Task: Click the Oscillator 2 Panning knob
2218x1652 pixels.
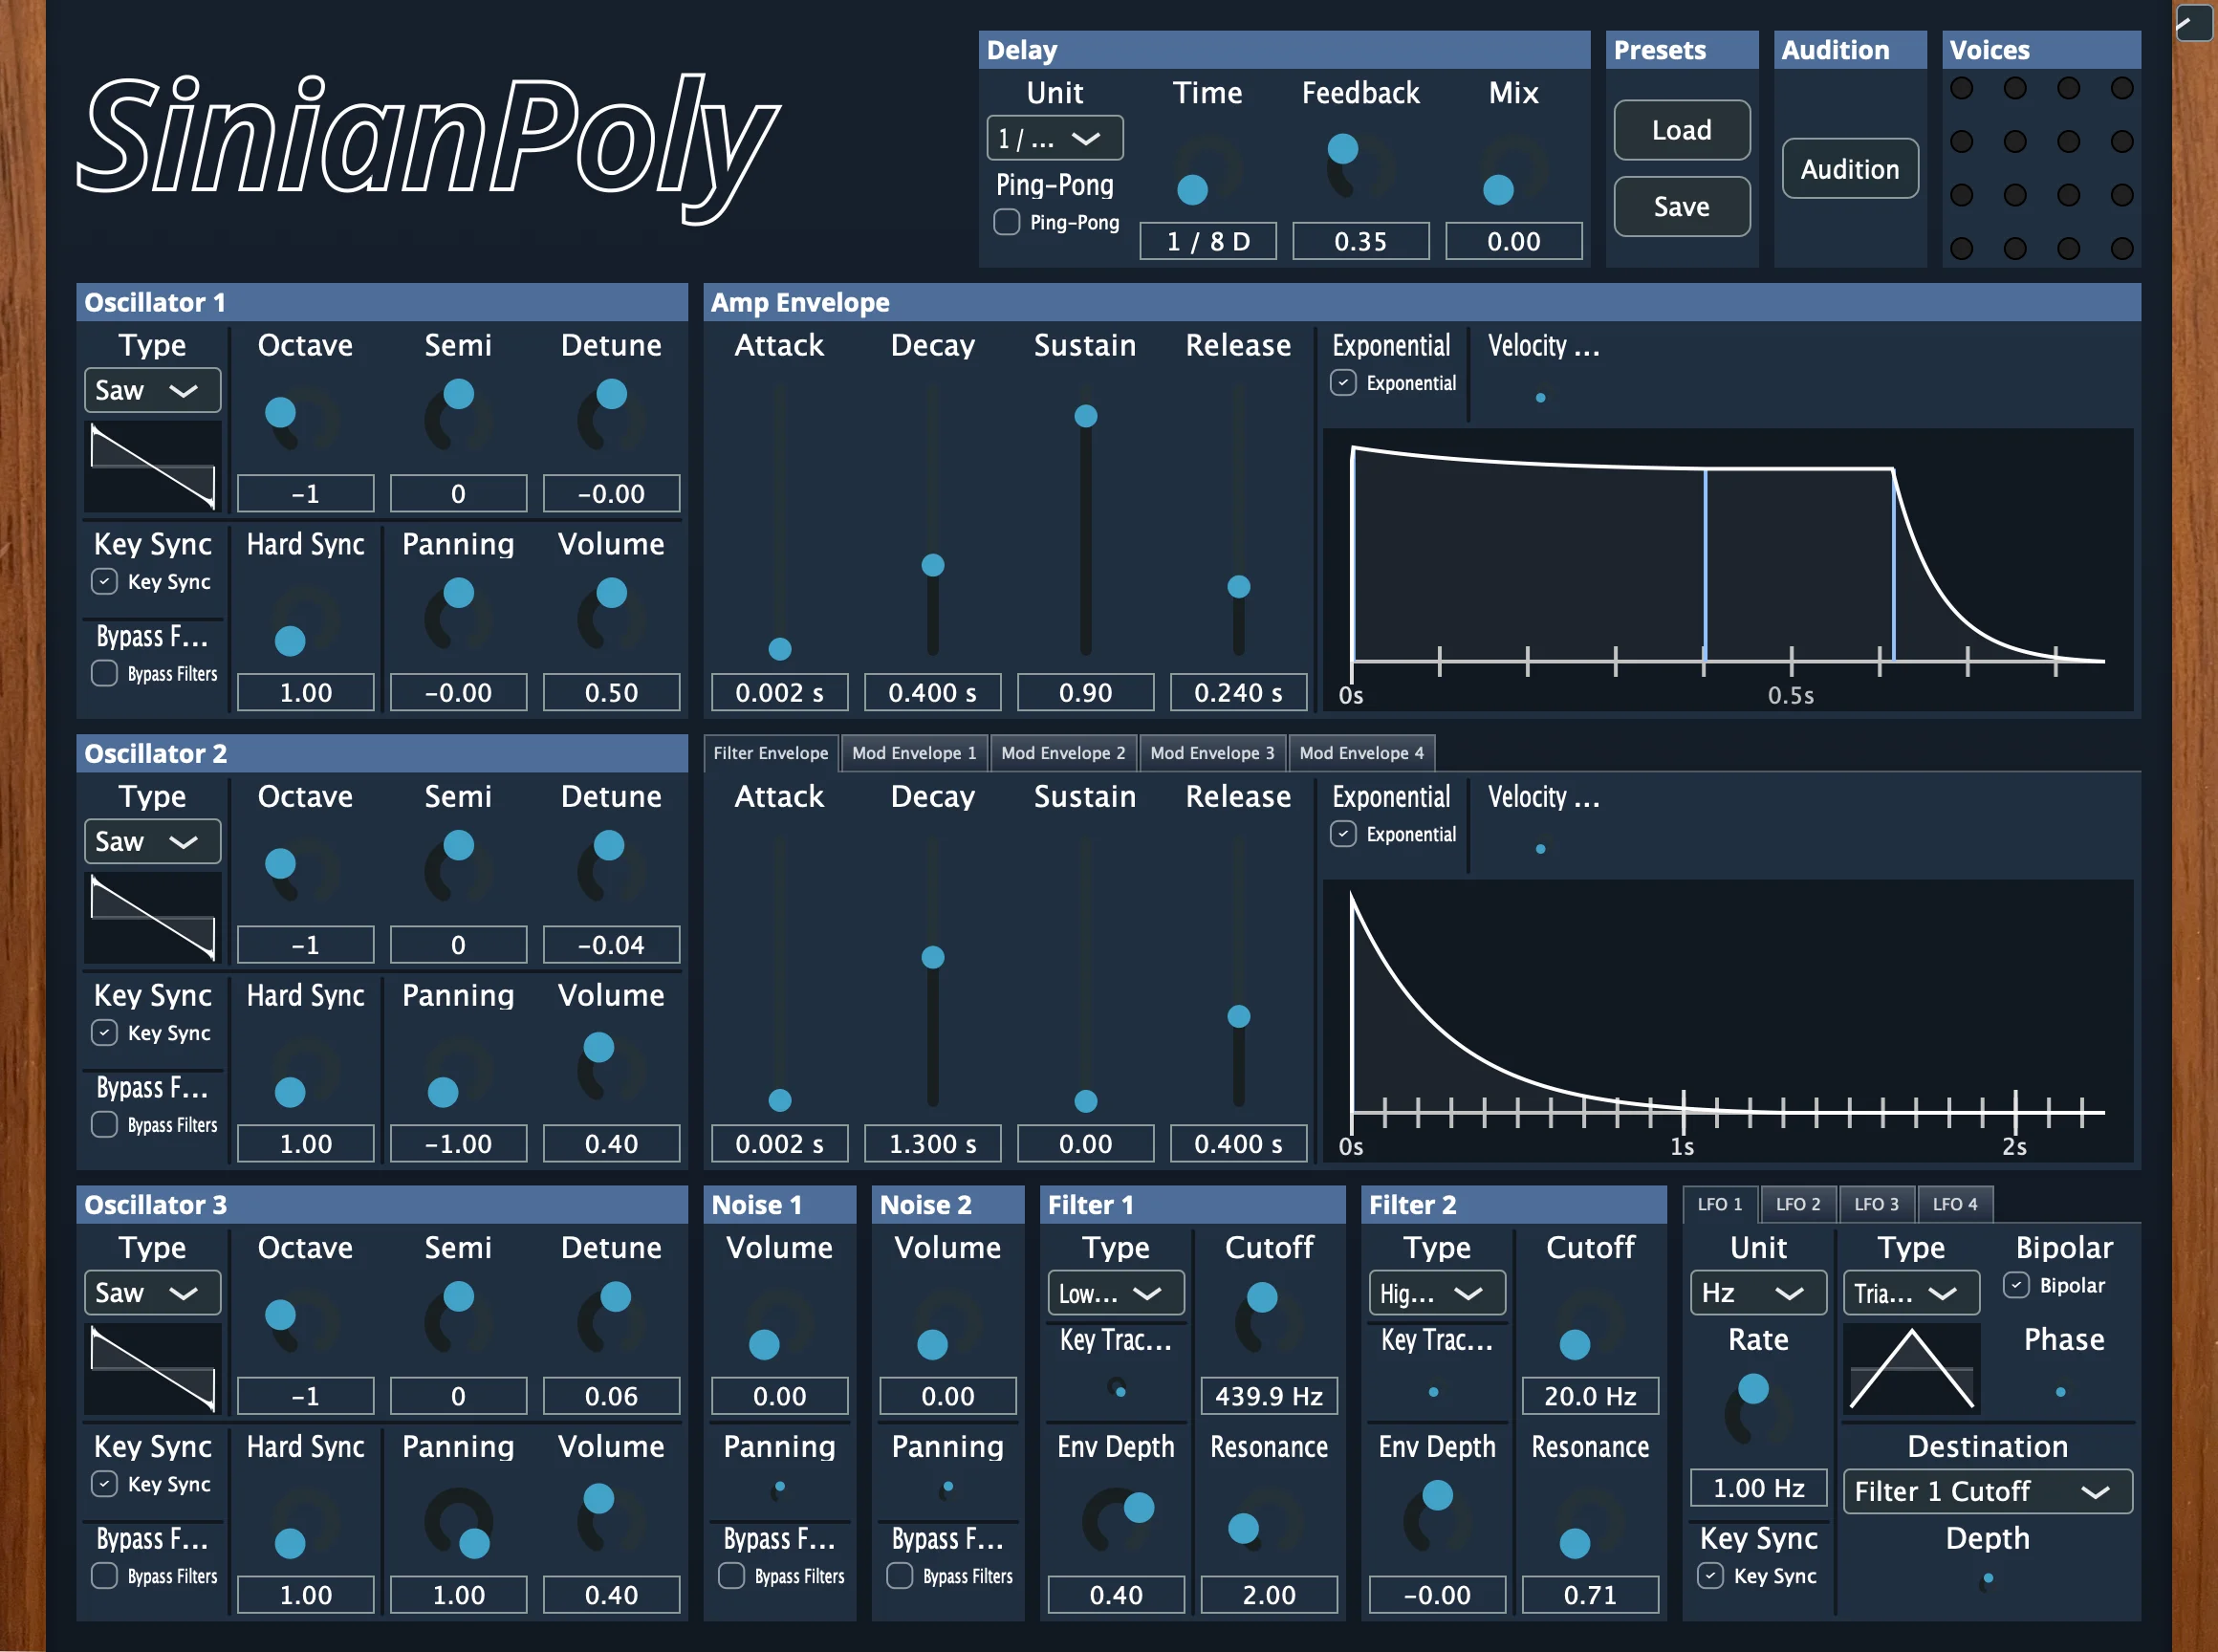Action: click(458, 1073)
